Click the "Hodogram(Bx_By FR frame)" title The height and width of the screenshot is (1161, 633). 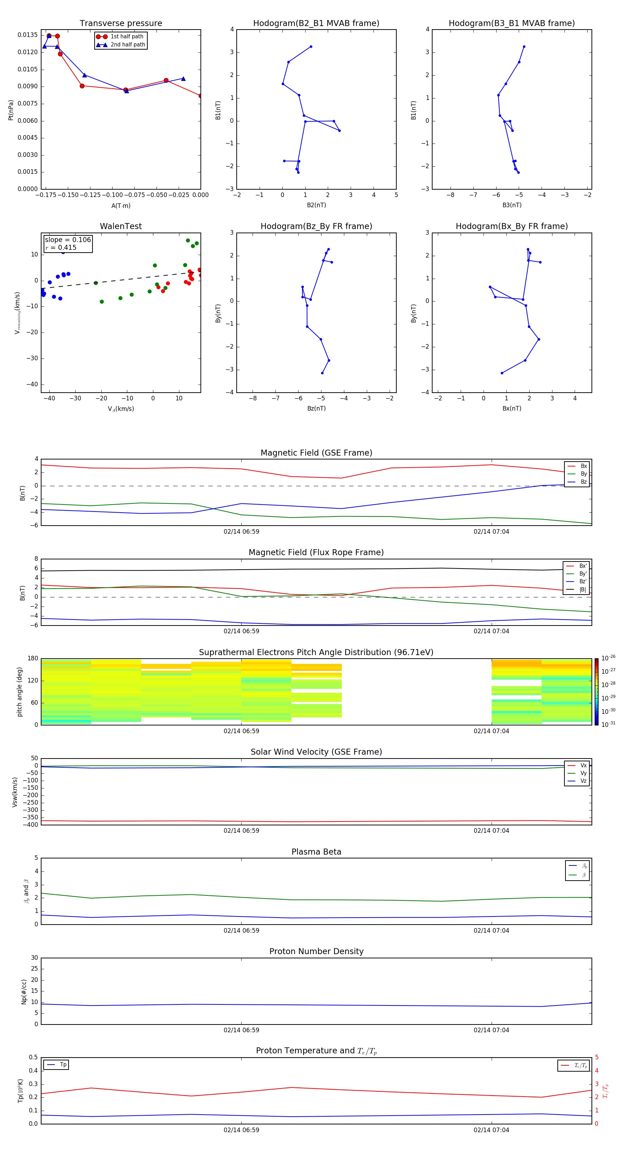[512, 226]
